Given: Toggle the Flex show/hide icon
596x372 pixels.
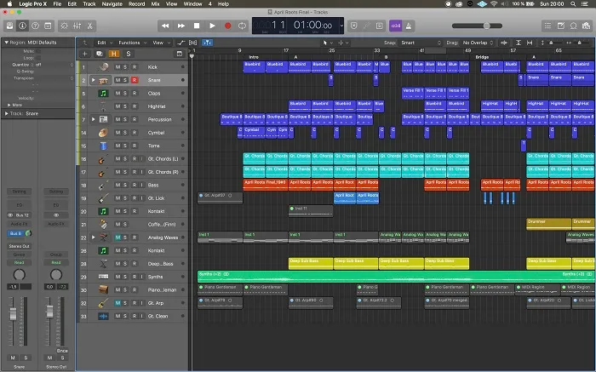Looking at the screenshot, I should tap(193, 43).
